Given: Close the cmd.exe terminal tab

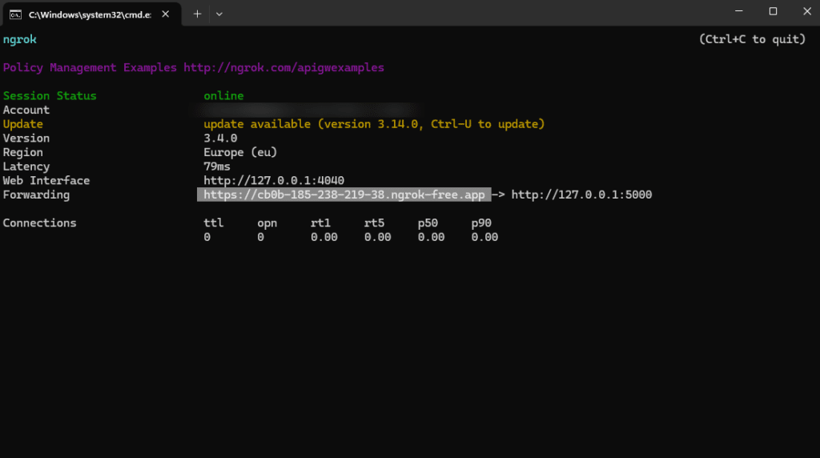Looking at the screenshot, I should pyautogui.click(x=165, y=14).
